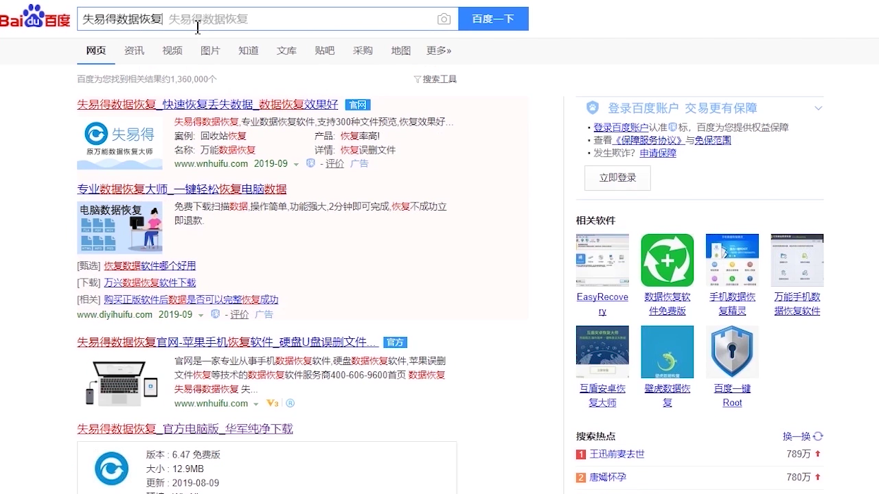Open 专业数据恢复大师_一键轻松恢复电脑数据 result

pyautogui.click(x=181, y=189)
